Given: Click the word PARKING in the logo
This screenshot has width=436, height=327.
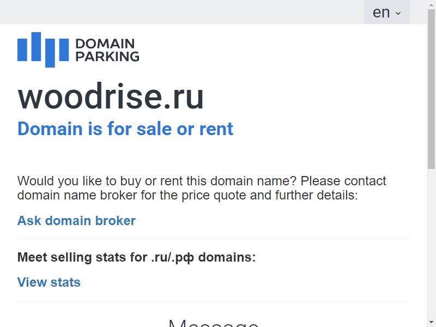Looking at the screenshot, I should click(107, 57).
